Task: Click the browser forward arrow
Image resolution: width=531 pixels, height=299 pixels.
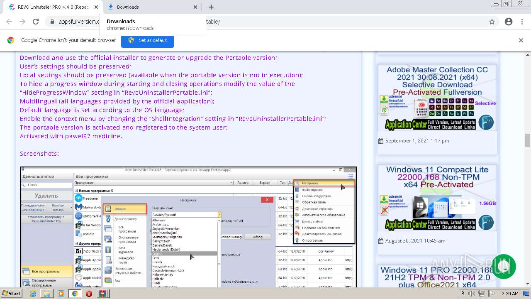Action: tap(22, 22)
